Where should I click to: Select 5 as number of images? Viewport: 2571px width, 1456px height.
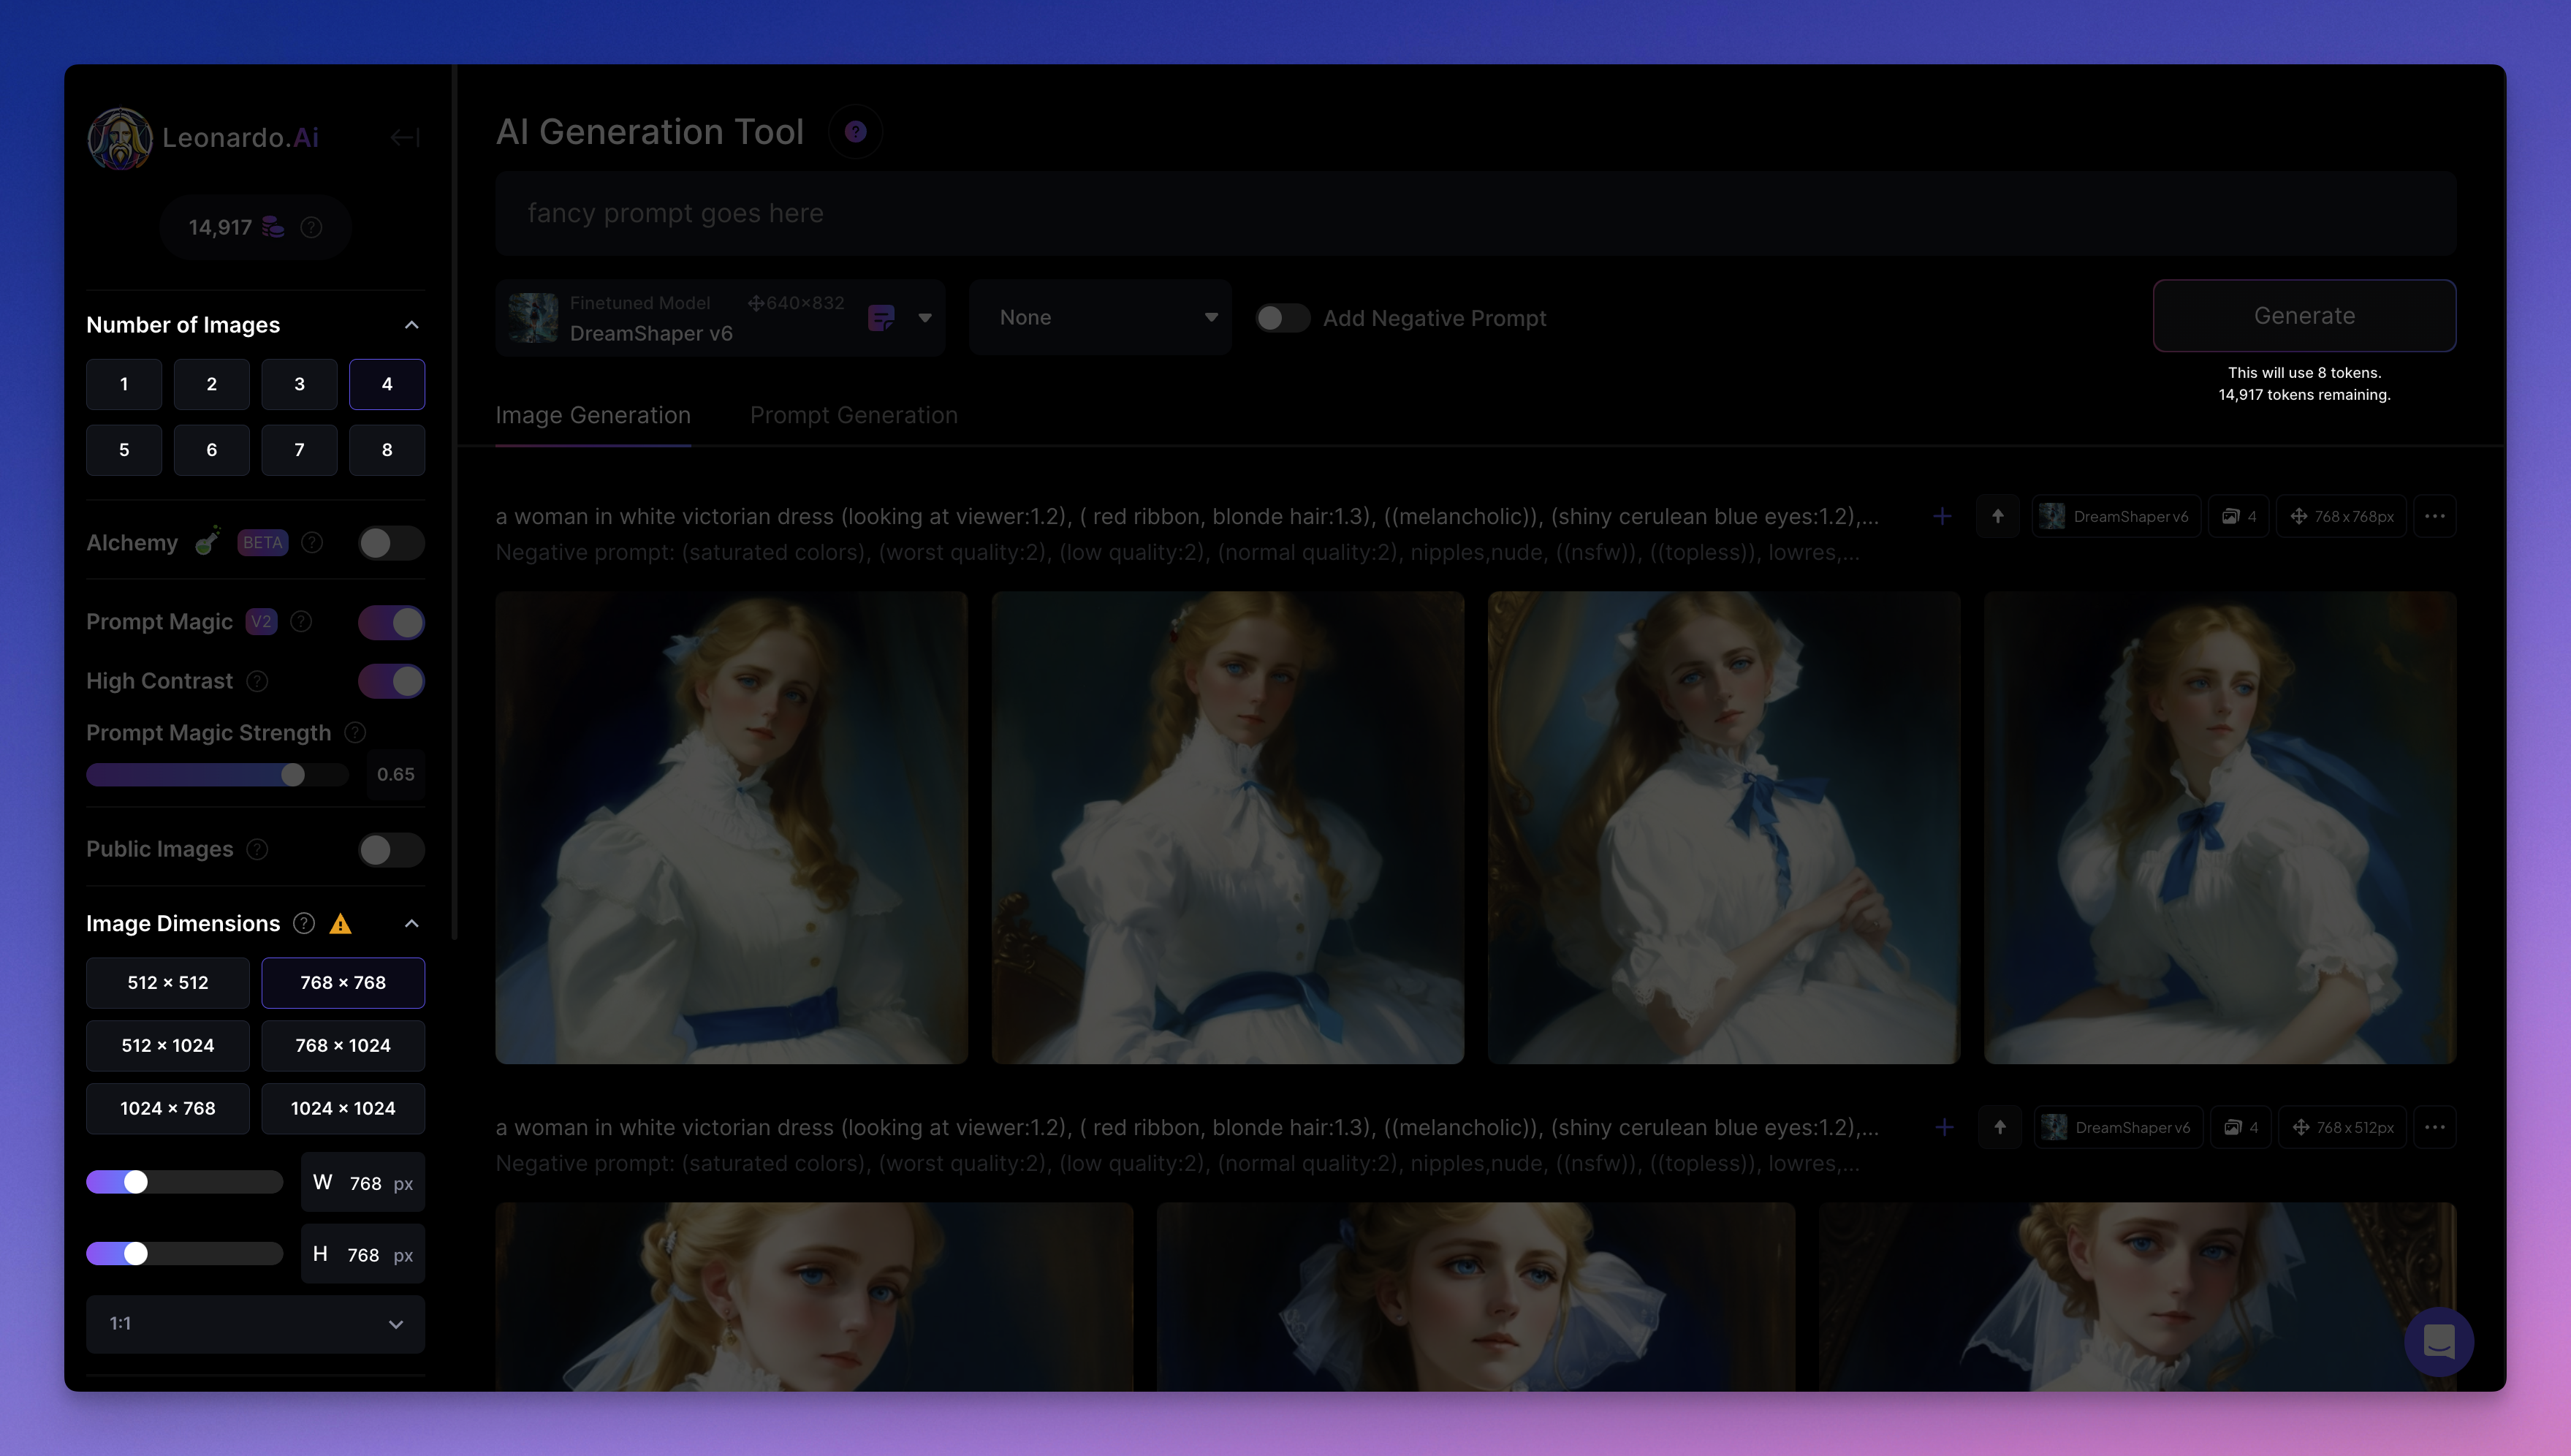pyautogui.click(x=124, y=450)
